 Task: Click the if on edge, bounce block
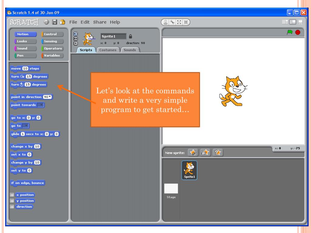pos(28,183)
